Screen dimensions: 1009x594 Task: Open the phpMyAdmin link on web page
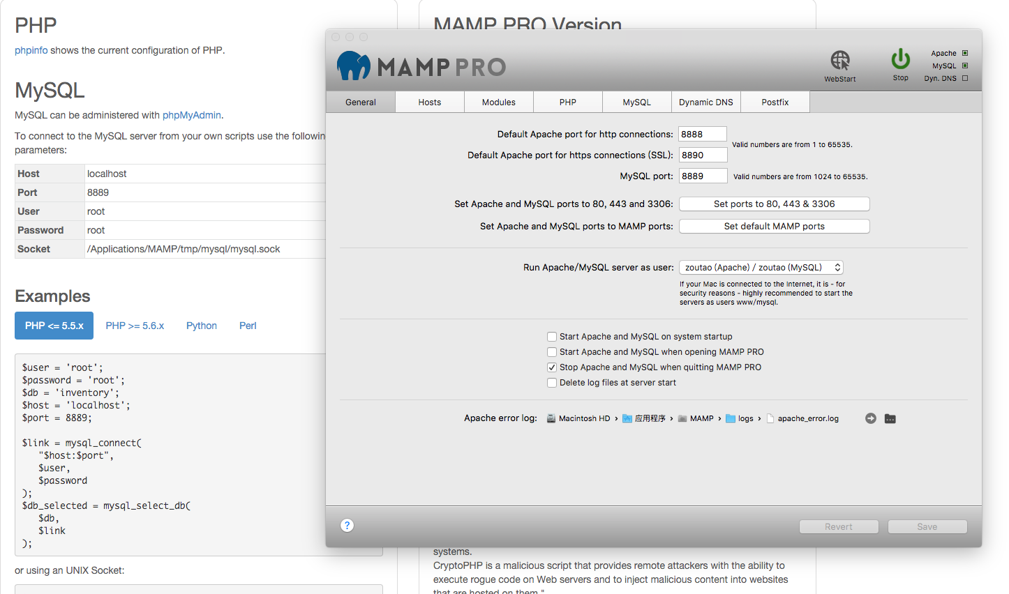tap(192, 115)
